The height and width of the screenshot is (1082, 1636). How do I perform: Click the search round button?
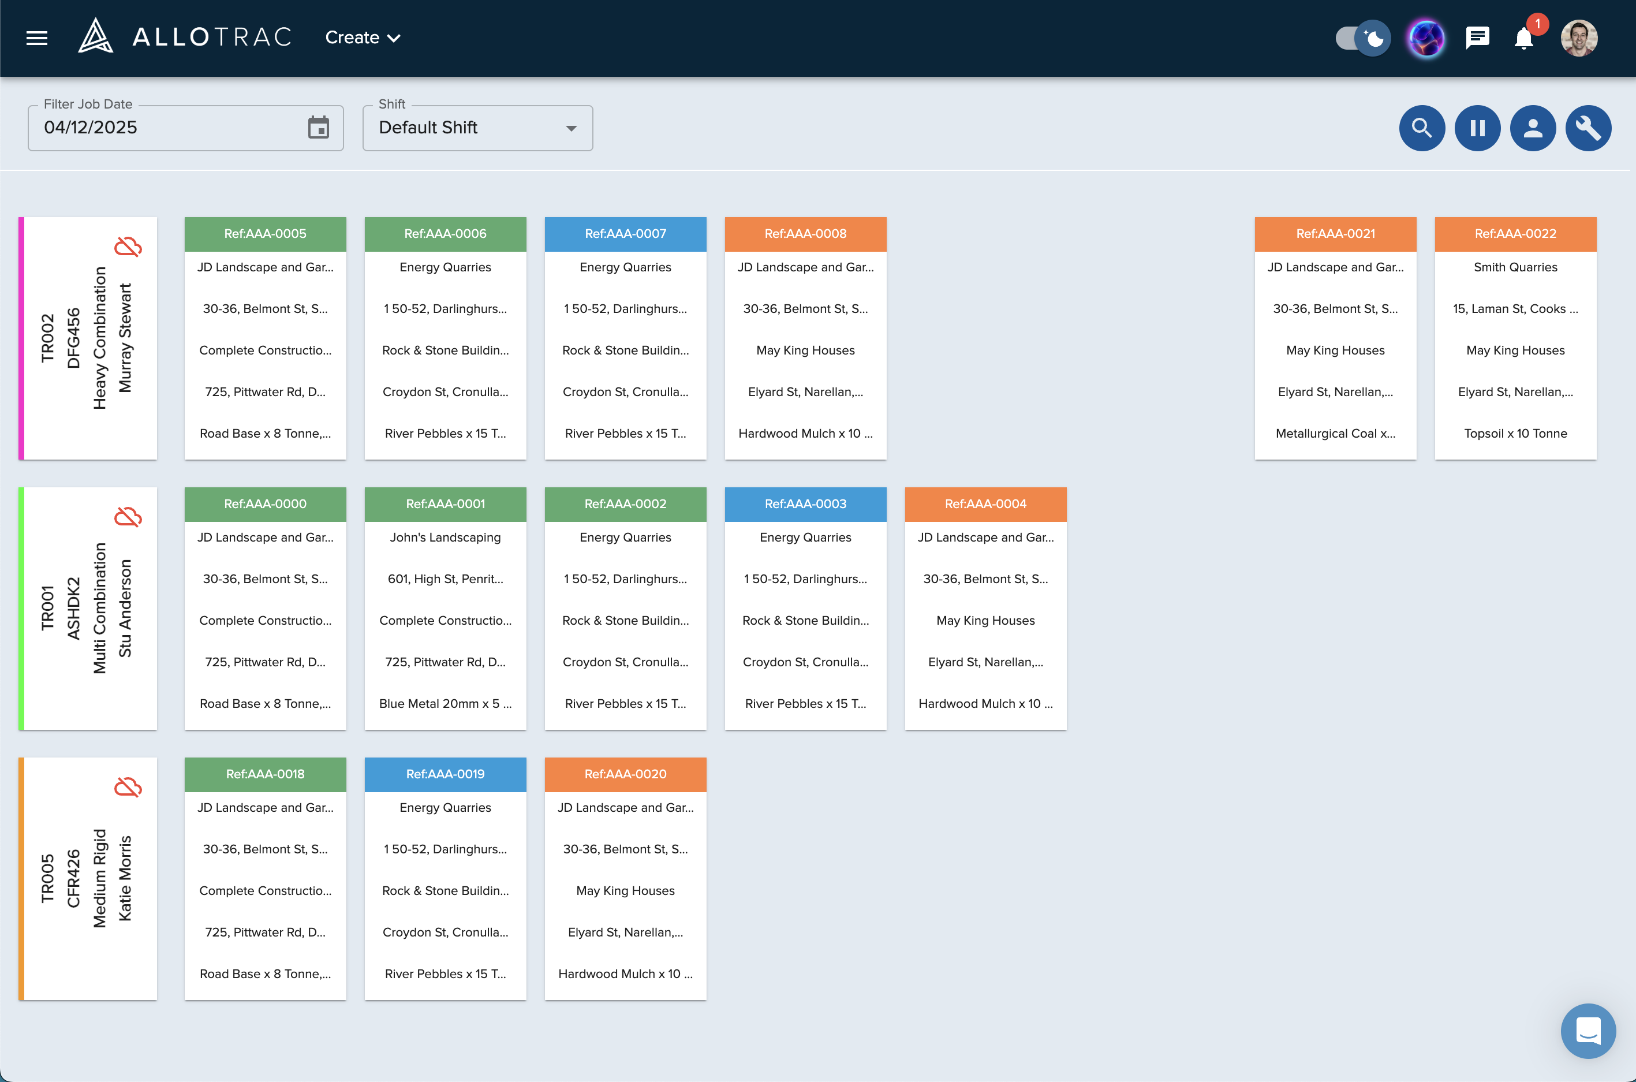[x=1421, y=128]
